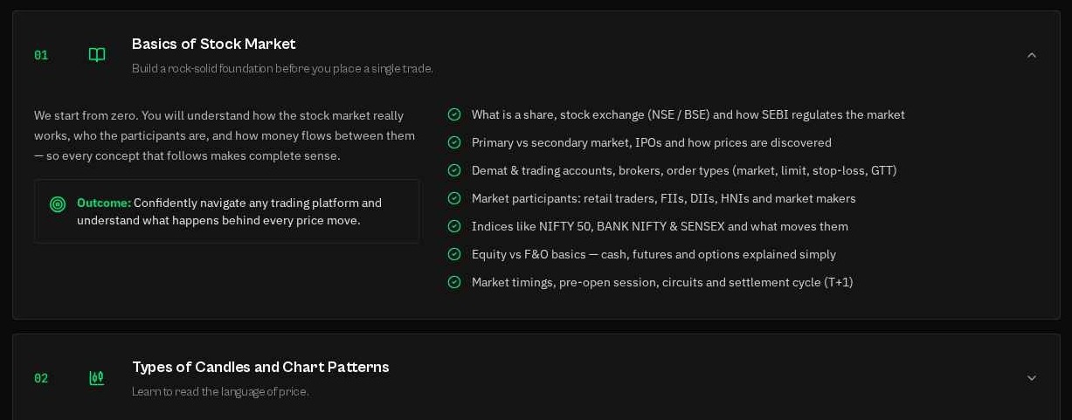The width and height of the screenshot is (1072, 420).
Task: Click the check icon beside 'Primary vs secondary market'
Action: [454, 142]
